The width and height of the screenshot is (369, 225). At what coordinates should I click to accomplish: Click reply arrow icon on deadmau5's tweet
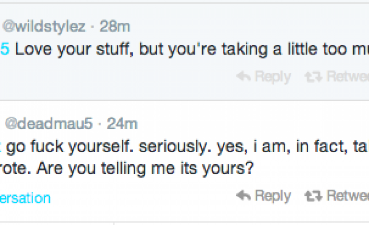point(243,195)
